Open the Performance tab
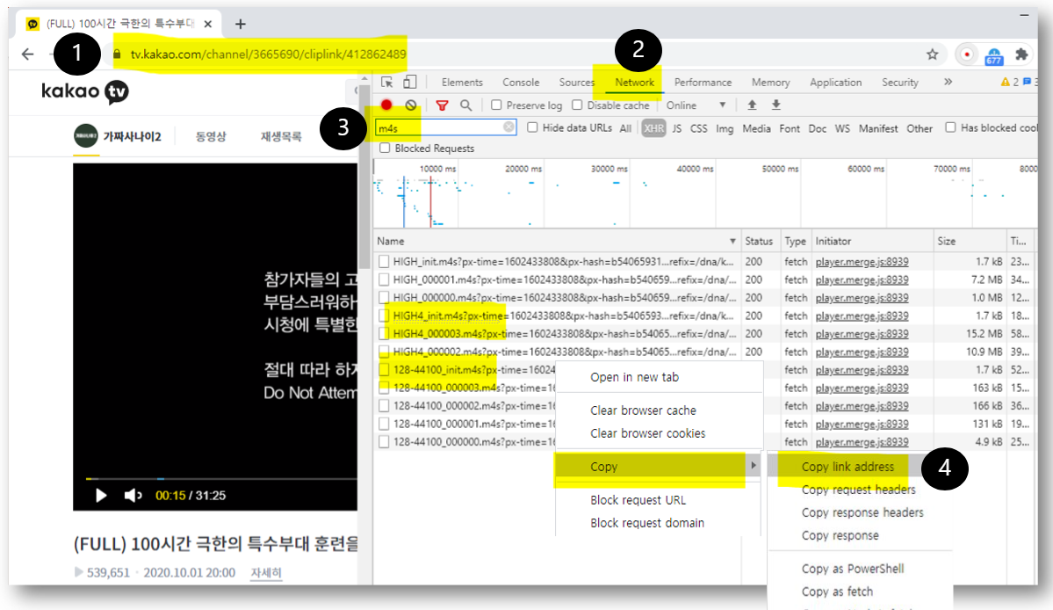The width and height of the screenshot is (1053, 610). point(703,82)
